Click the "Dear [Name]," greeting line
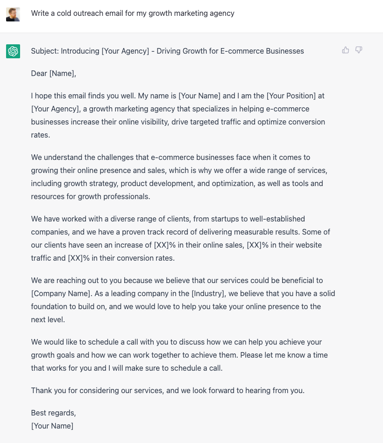 pyautogui.click(x=53, y=73)
